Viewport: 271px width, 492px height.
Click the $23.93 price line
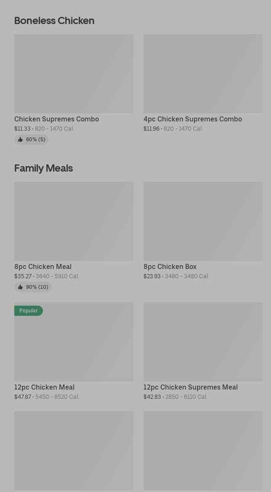pos(176,277)
